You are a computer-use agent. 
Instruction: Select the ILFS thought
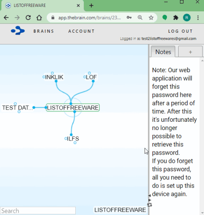pyautogui.click(x=73, y=139)
